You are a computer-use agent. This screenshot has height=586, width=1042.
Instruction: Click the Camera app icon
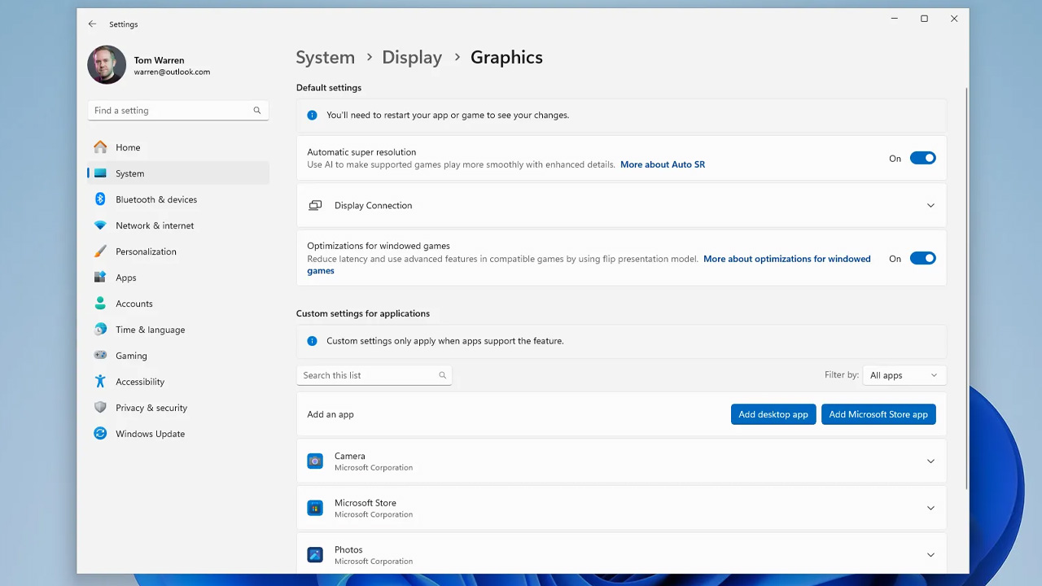(x=315, y=461)
